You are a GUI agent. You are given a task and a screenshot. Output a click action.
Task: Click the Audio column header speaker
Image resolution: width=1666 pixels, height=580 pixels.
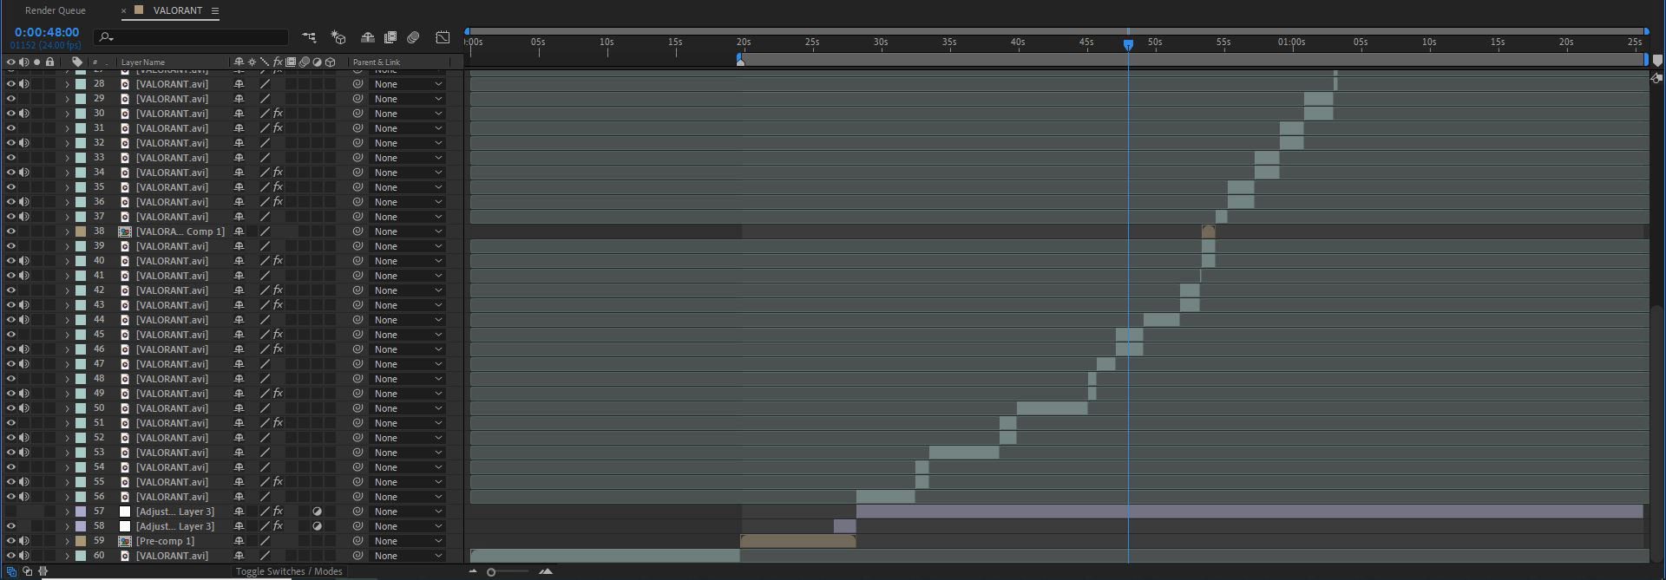(24, 62)
